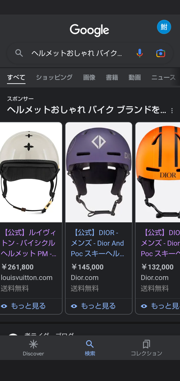The image size is (180, 381).
Task: Open the DIOR メンズ ¥145,000 listing link
Action: tap(97, 243)
